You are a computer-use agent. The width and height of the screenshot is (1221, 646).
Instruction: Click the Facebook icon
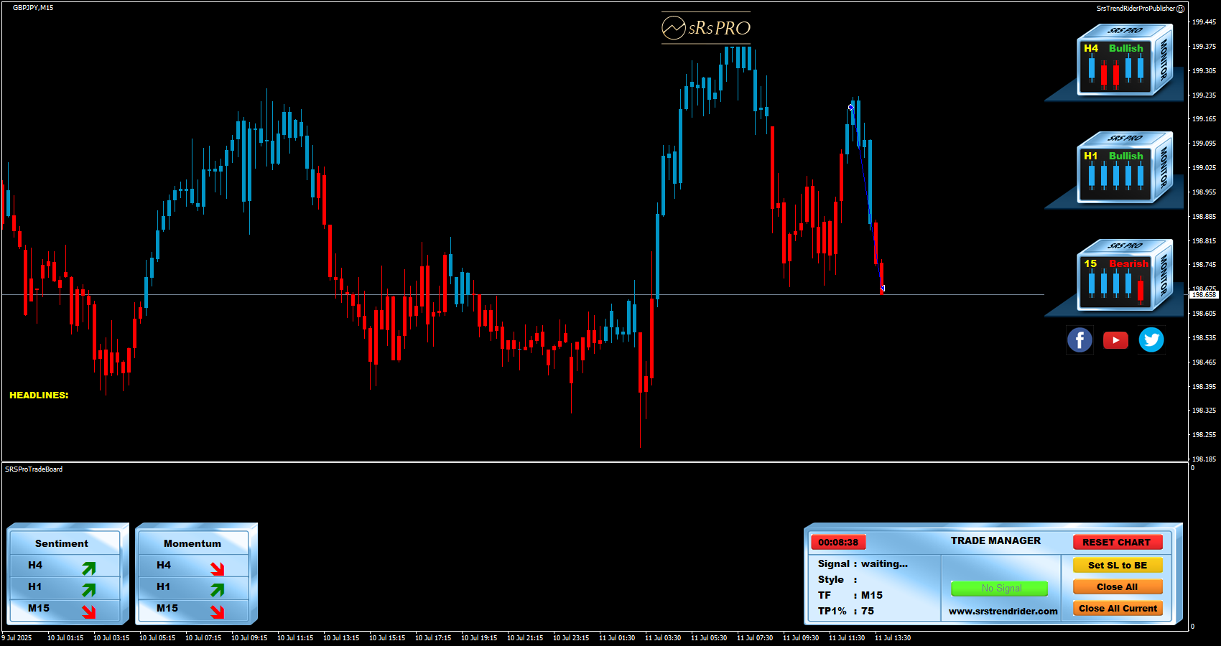(1080, 340)
